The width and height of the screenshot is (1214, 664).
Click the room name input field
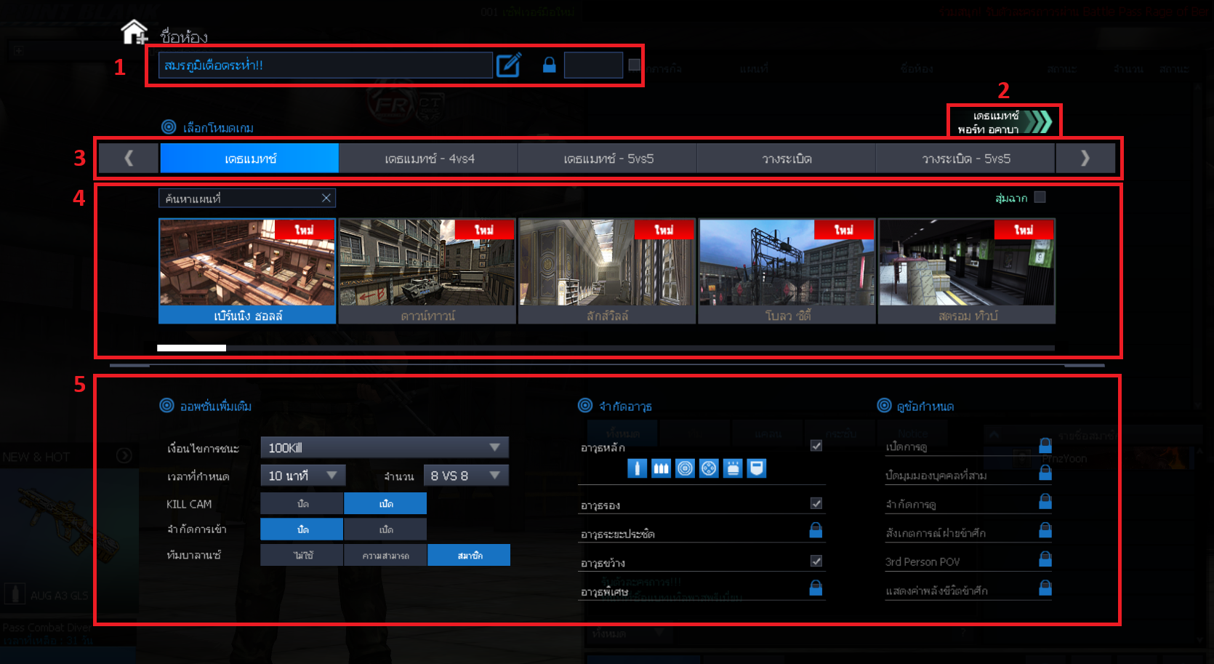click(326, 65)
